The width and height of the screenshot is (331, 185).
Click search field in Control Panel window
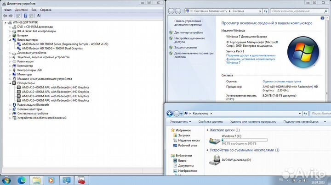[299, 11]
